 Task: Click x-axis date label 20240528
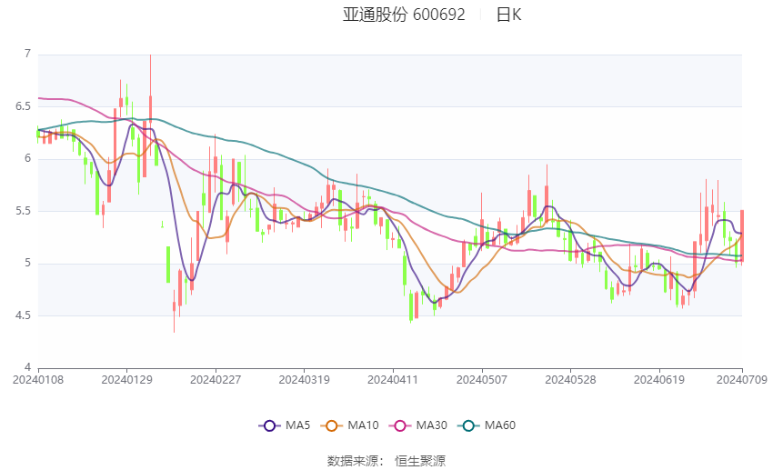click(x=570, y=380)
